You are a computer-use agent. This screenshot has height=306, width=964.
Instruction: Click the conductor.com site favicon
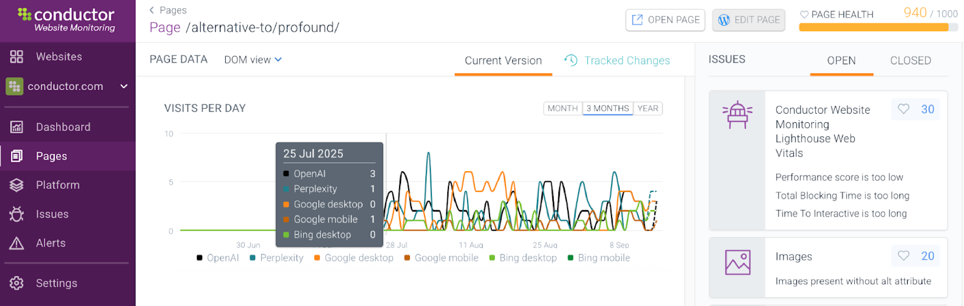(14, 86)
